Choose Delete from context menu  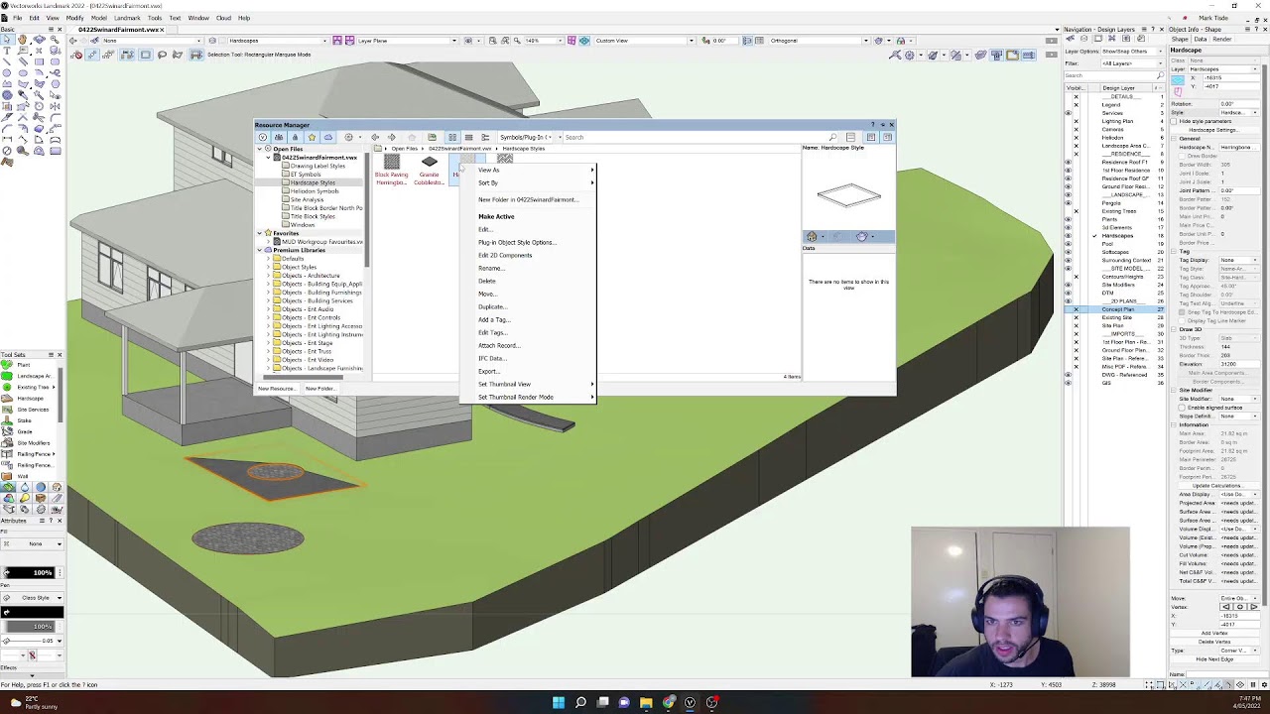point(486,281)
